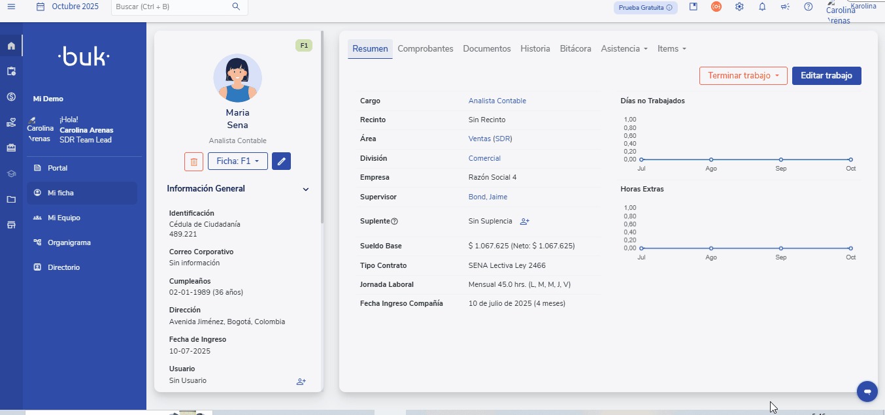885x415 pixels.
Task: Open the Octubre 2025 date picker
Action: tap(68, 7)
